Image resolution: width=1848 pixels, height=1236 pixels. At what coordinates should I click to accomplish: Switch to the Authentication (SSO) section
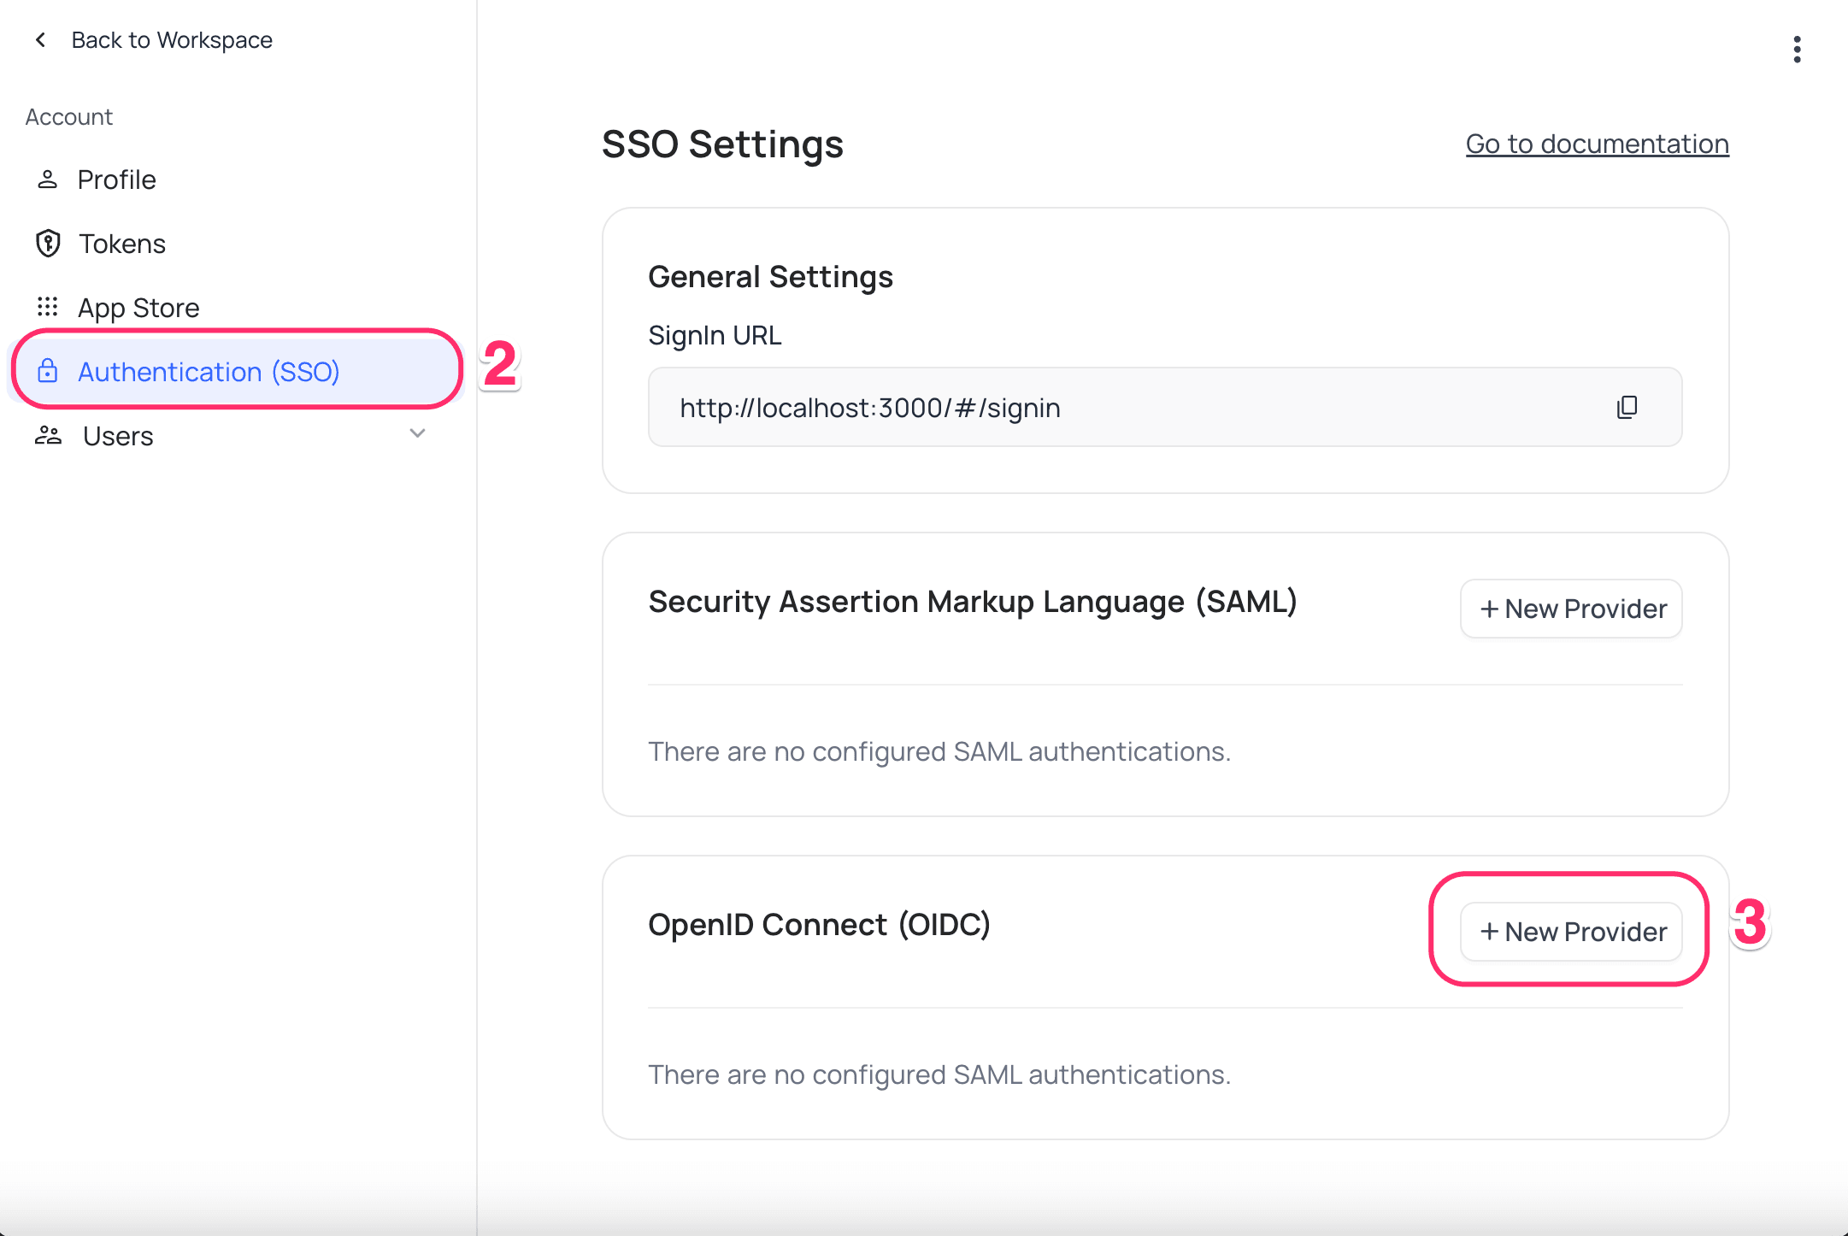coord(209,371)
